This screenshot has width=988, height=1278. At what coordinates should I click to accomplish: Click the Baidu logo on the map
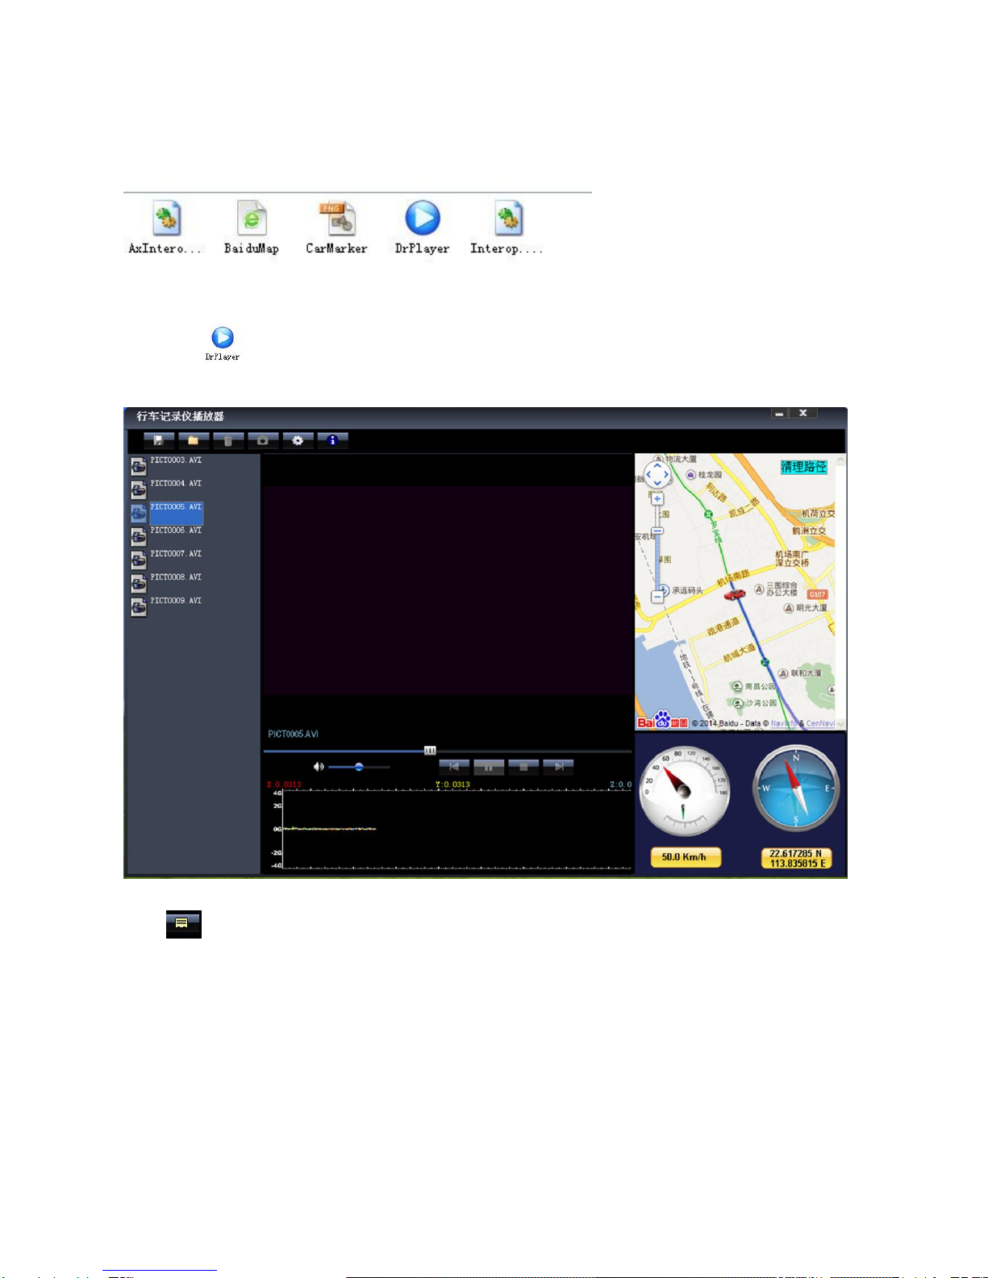[662, 719]
